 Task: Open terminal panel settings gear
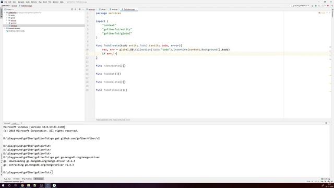pos(326,123)
